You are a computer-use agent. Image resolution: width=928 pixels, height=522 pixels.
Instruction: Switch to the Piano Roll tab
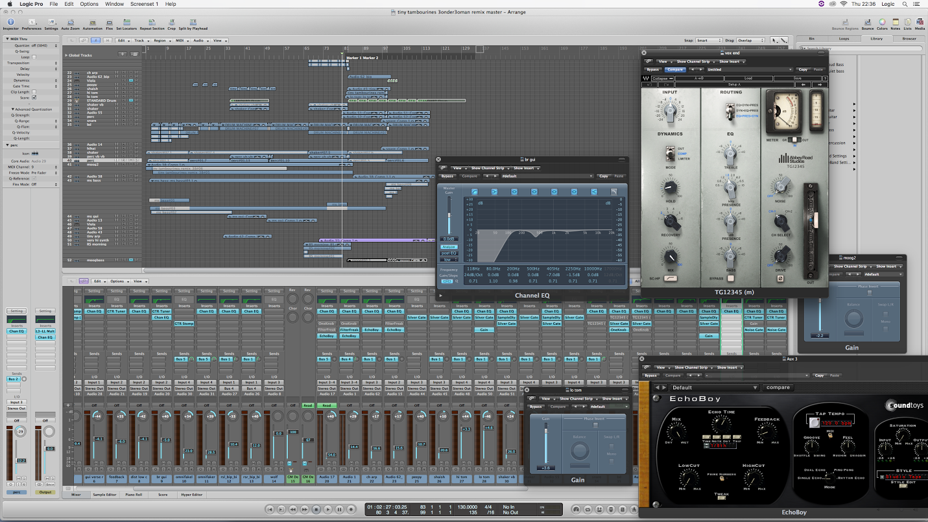(135, 495)
